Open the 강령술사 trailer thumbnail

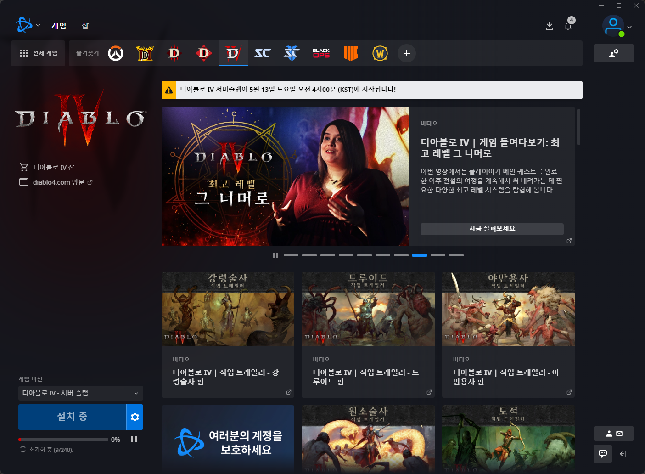pos(228,309)
